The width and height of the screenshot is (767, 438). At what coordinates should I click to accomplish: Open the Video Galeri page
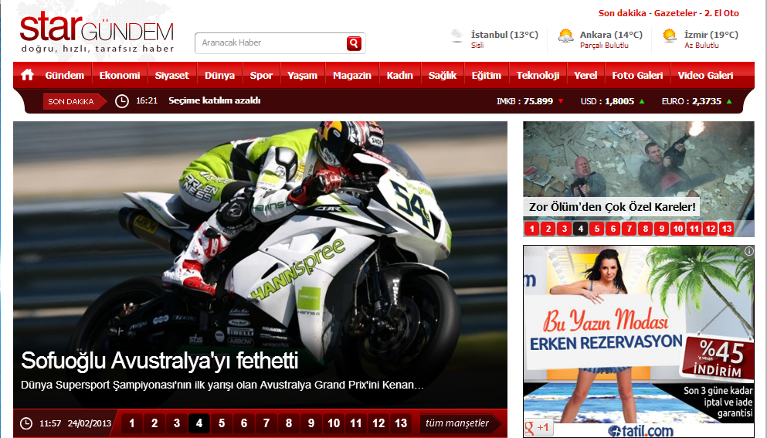tap(705, 75)
